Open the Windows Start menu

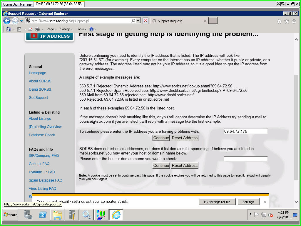11,215
